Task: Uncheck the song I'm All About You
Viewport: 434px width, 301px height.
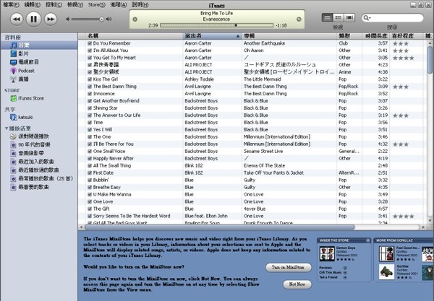Action: (90, 51)
